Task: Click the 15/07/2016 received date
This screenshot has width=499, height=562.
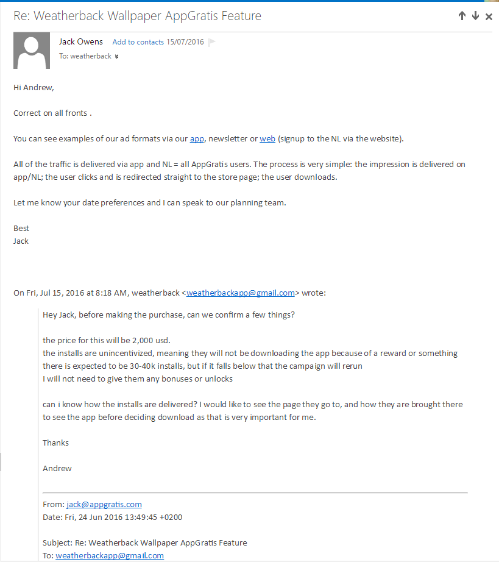Action: coord(185,42)
